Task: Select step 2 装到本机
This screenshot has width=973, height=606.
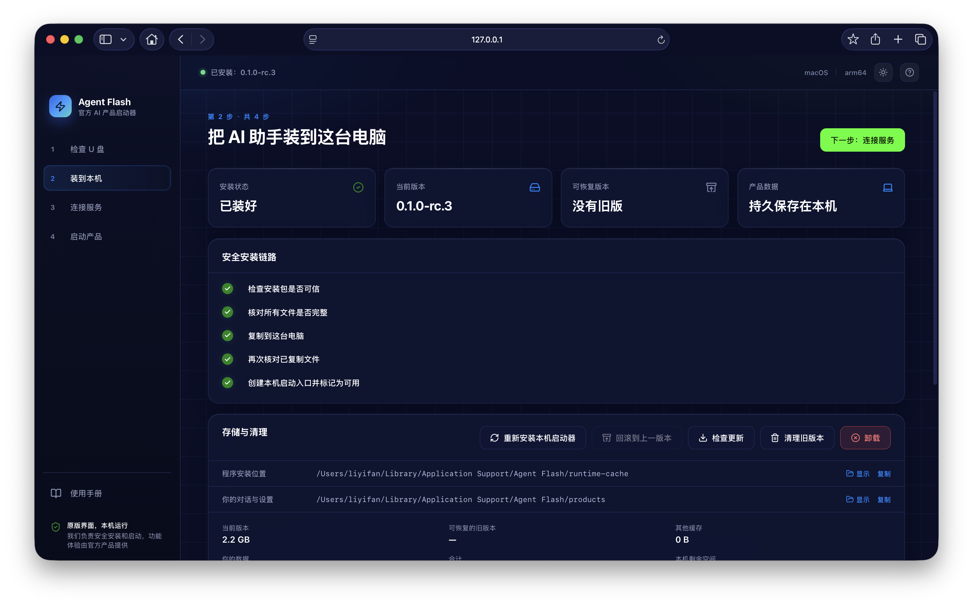Action: click(x=107, y=178)
